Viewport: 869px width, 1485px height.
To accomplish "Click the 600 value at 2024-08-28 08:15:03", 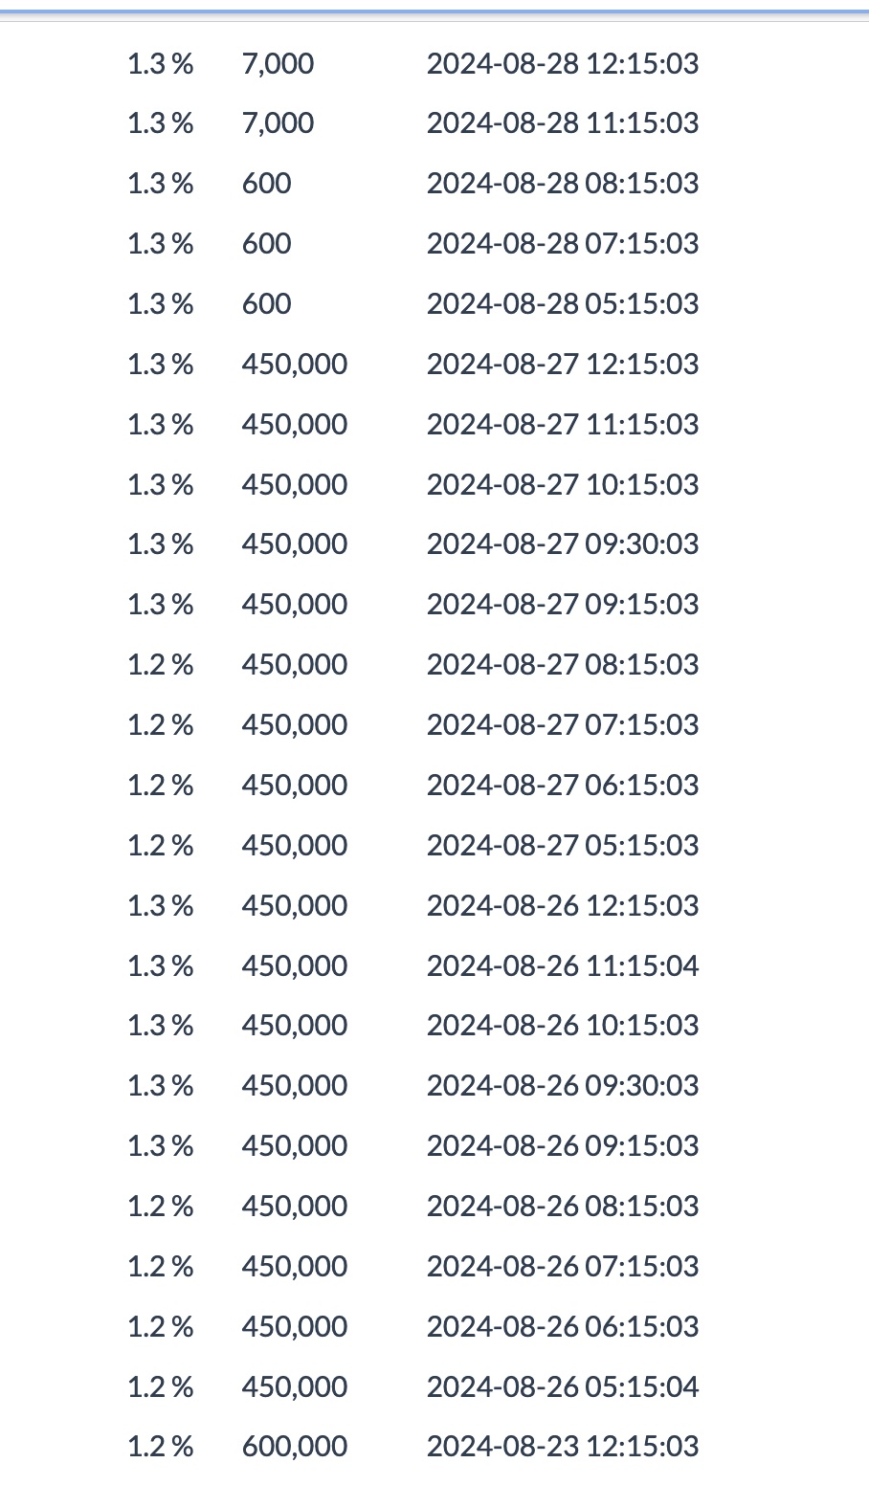I will point(266,184).
